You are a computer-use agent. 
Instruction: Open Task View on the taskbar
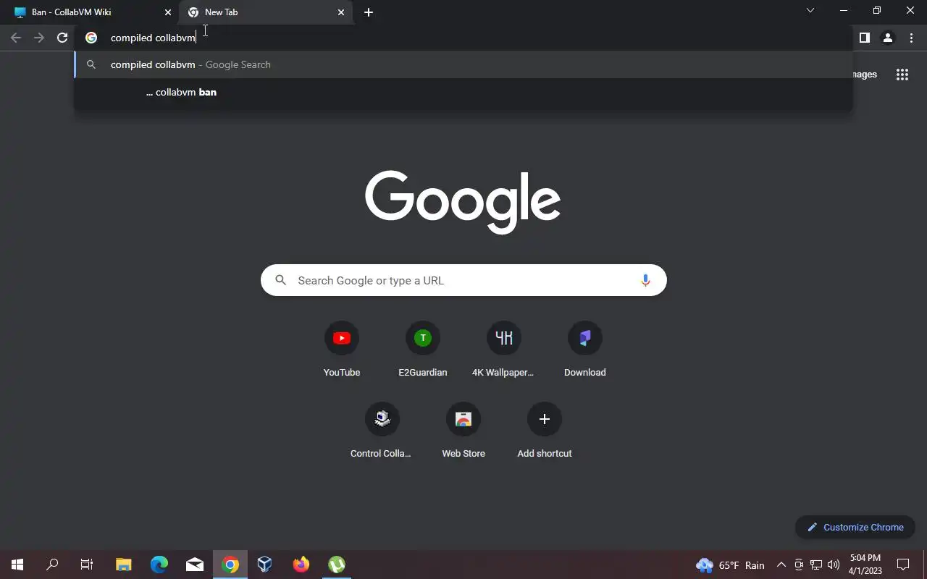pos(87,565)
